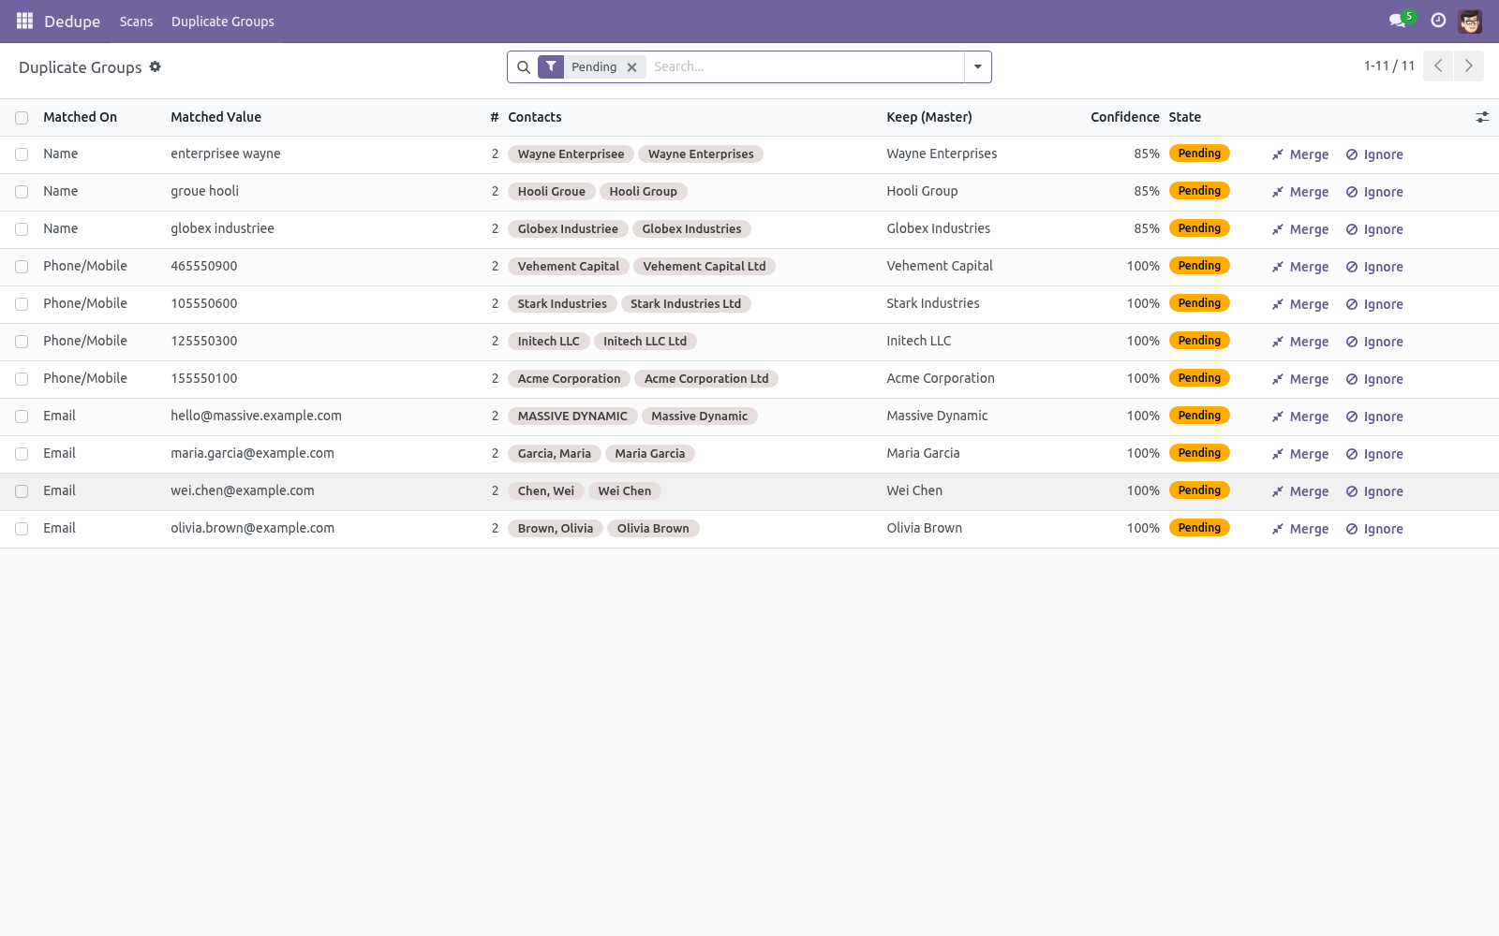1499x936 pixels.
Task: Open the Scans menu
Action: pos(136,22)
